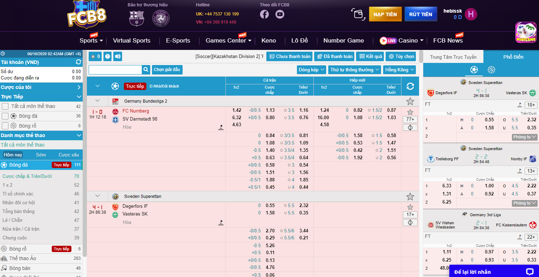Click the NẠP TIỀN deposit button
The height and width of the screenshot is (277, 539).
point(385,14)
